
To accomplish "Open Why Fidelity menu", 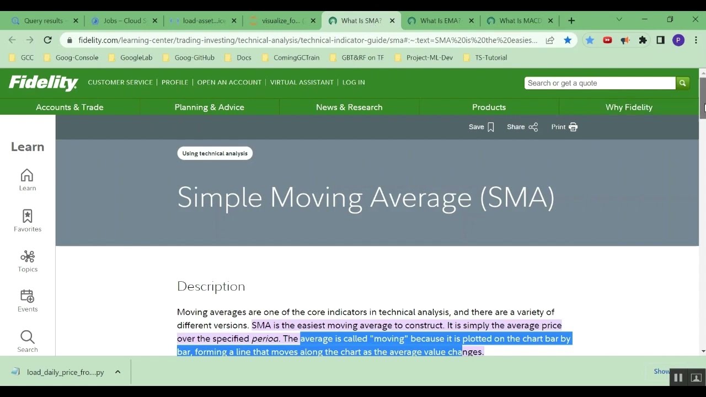I will [629, 107].
